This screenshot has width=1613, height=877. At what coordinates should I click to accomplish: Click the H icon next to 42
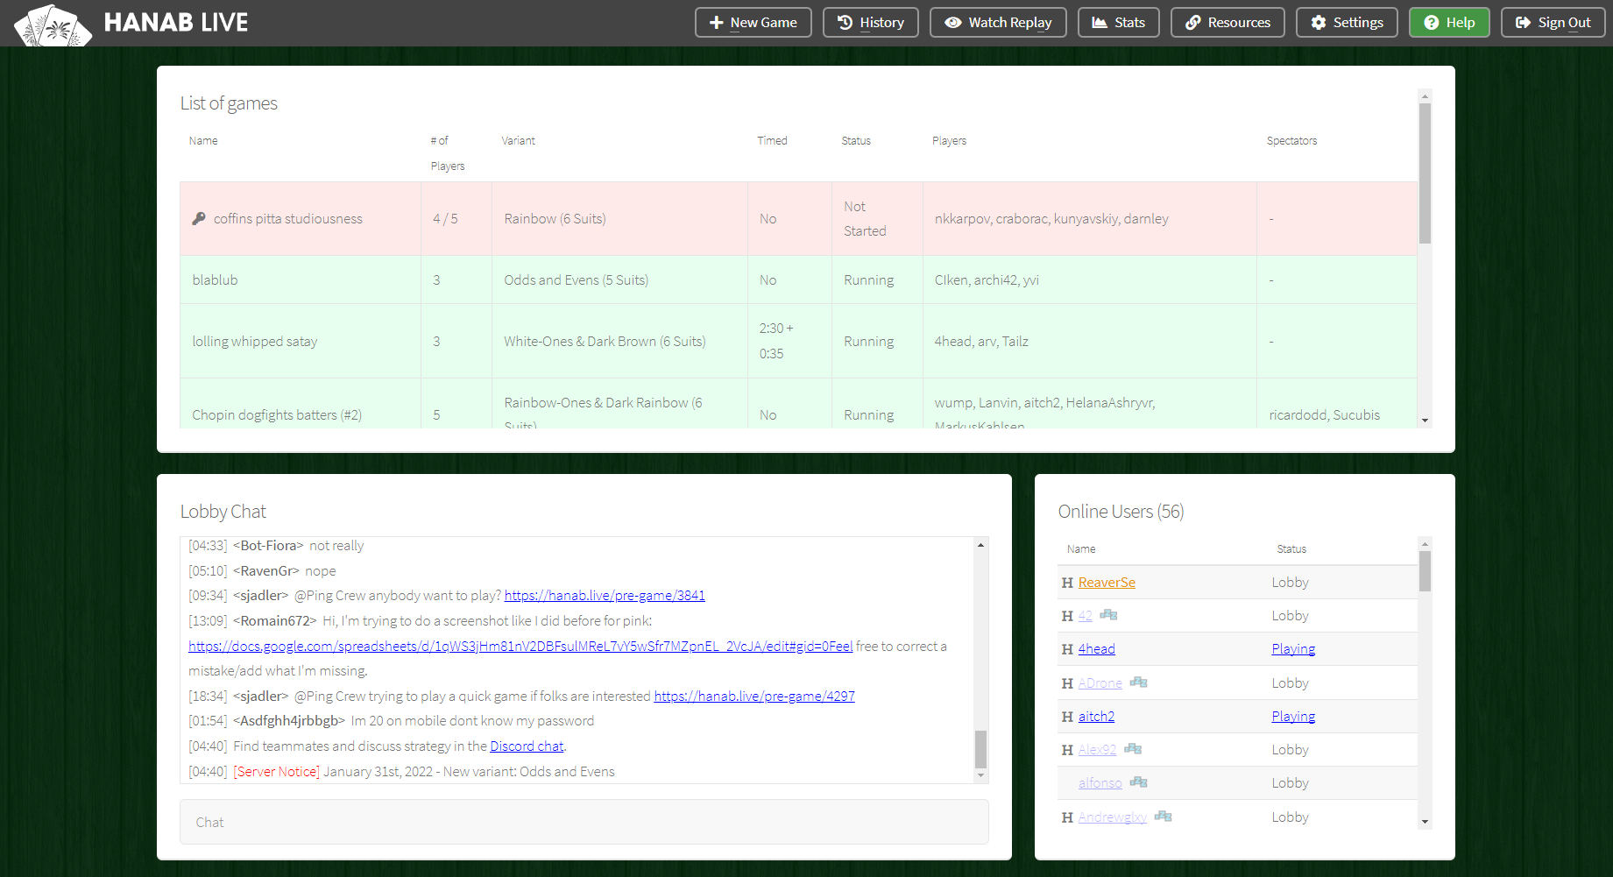(1067, 616)
